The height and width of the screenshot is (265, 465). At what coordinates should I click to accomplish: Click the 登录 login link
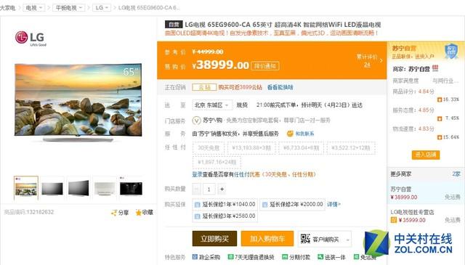coord(197,174)
